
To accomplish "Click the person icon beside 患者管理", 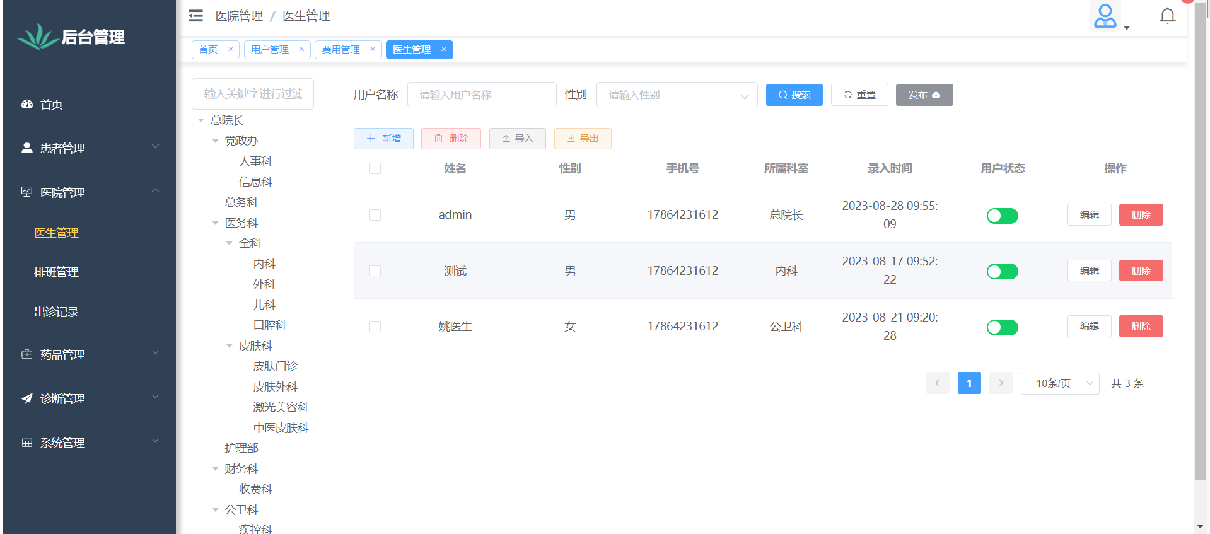I will click(x=27, y=148).
